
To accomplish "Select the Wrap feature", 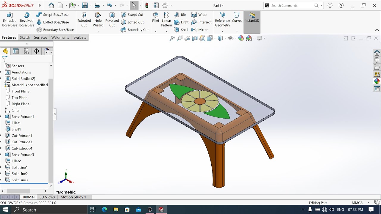I will point(199,15).
